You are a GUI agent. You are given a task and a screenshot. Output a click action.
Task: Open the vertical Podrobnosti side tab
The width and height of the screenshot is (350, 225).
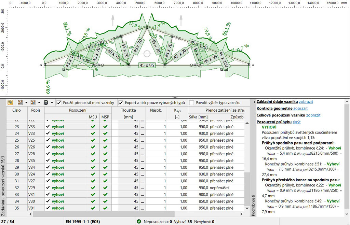[253, 201]
